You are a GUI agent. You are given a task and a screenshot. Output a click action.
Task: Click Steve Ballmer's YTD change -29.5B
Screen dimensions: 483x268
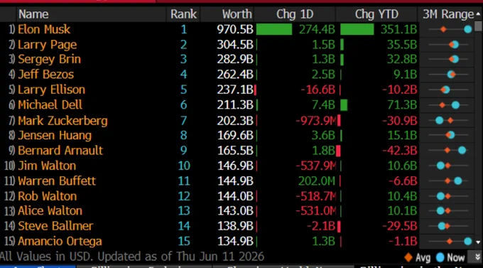click(399, 226)
